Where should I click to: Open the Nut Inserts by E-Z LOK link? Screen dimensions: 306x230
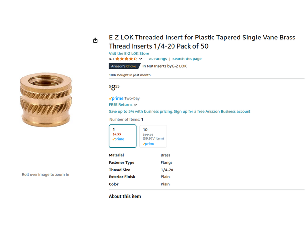point(166,66)
